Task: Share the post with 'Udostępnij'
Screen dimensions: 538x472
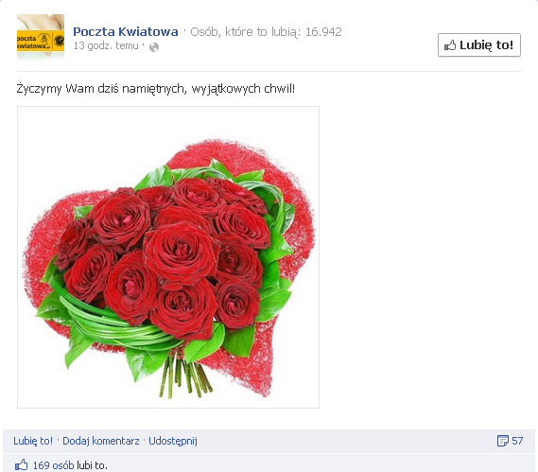Action: [173, 441]
